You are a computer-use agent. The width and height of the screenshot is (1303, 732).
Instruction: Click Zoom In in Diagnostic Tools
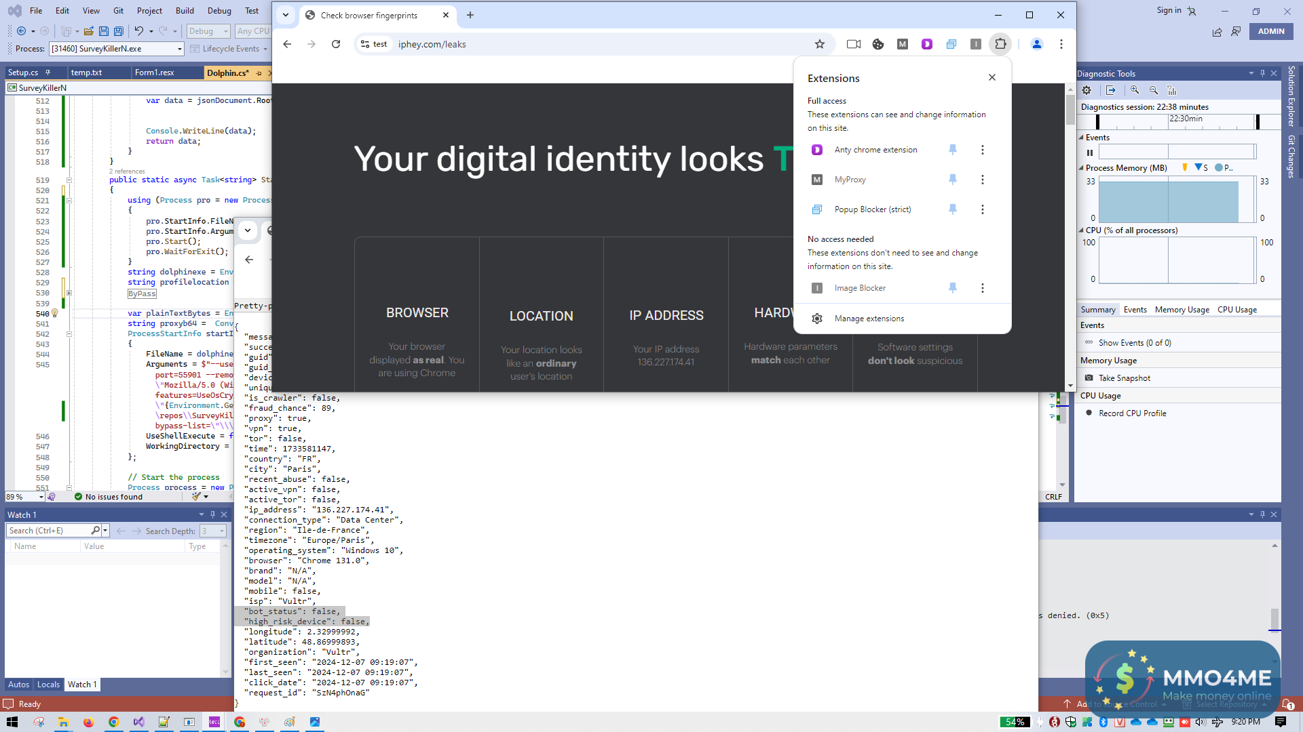click(x=1135, y=90)
